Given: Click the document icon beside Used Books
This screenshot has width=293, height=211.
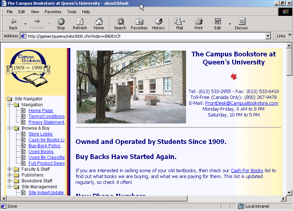Looking at the screenshot, I should coord(23,151).
